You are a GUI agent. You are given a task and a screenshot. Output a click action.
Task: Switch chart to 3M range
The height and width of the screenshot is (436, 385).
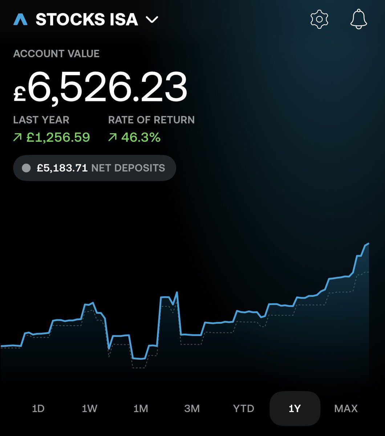[192, 408]
